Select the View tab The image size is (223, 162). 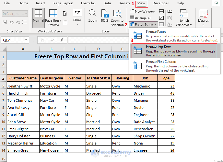click(141, 4)
